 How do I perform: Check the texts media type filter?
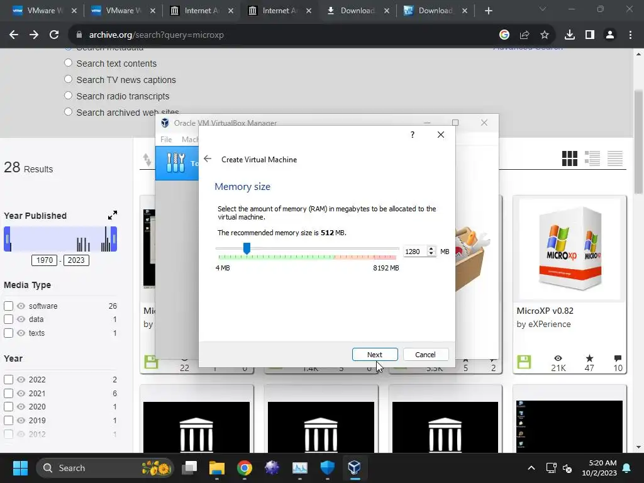tap(9, 333)
